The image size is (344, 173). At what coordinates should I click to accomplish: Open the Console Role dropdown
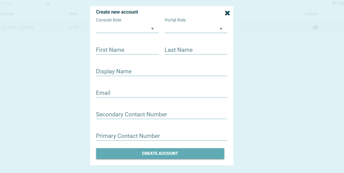(x=127, y=29)
